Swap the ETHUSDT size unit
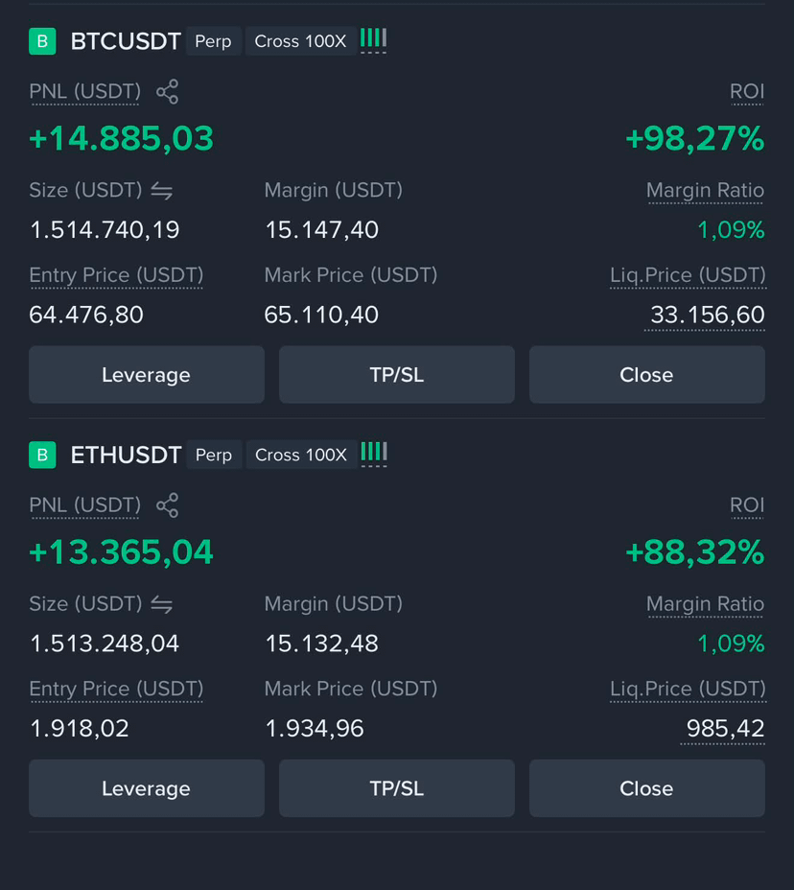 [162, 604]
